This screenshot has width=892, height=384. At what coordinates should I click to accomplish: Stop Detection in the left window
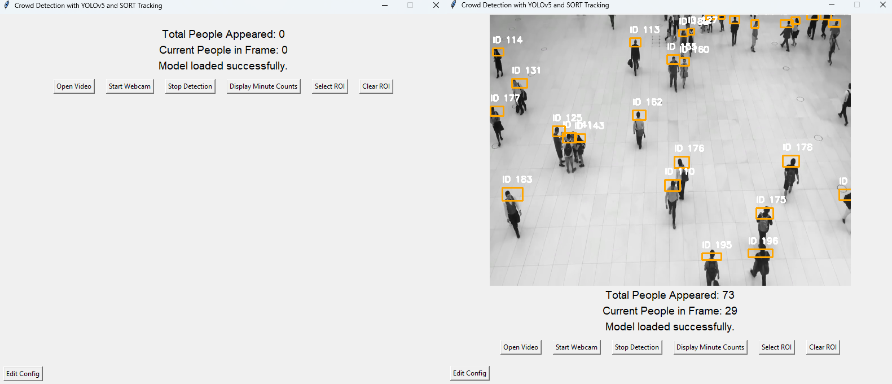tap(190, 86)
